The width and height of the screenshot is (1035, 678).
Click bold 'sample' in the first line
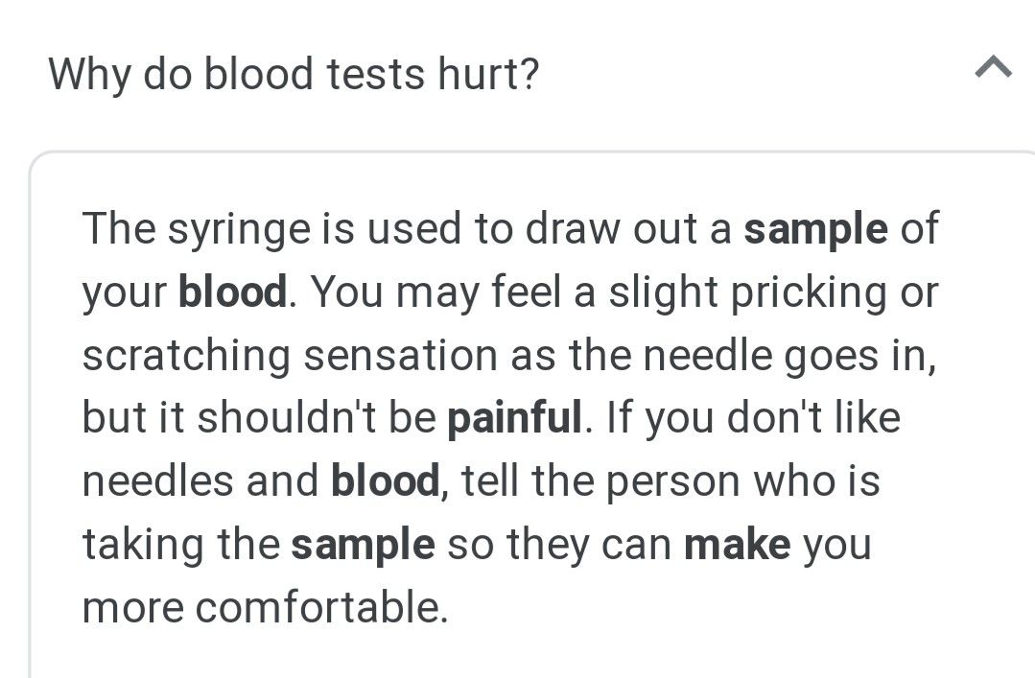point(815,229)
